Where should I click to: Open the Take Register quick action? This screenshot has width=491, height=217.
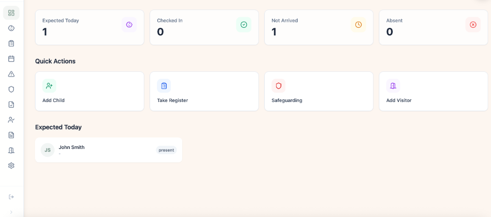tap(204, 91)
